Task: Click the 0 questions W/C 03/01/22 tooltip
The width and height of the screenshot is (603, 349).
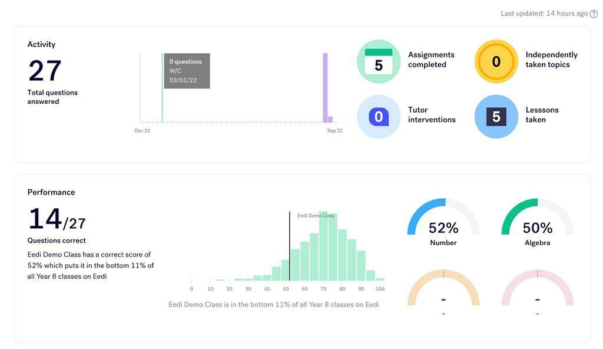Action: [187, 71]
